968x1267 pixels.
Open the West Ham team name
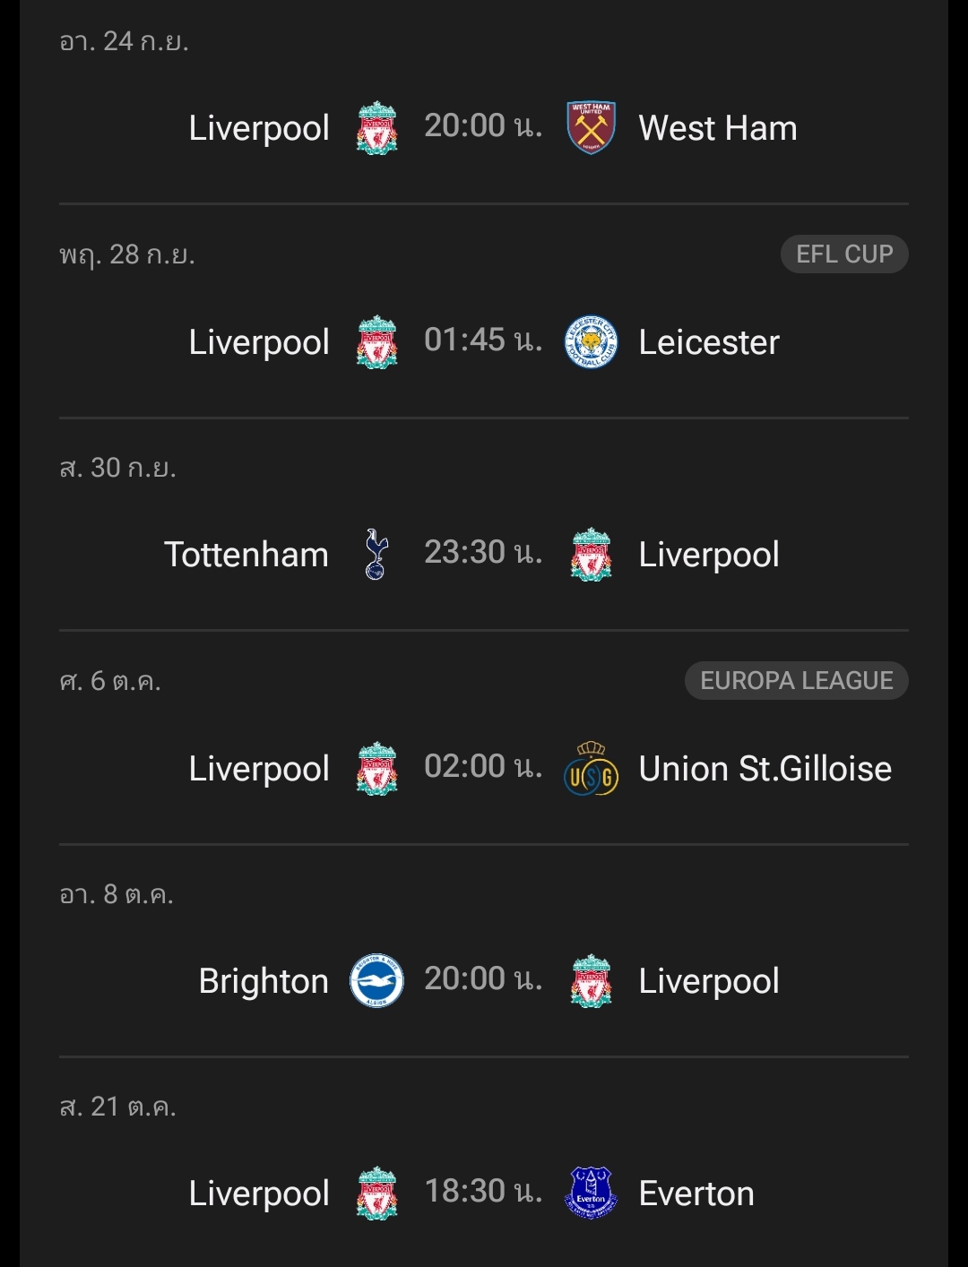pos(717,128)
